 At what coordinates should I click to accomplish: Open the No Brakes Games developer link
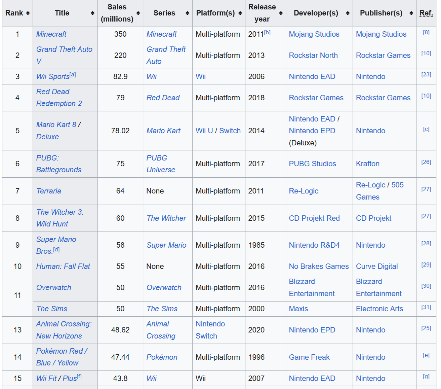pos(319,267)
